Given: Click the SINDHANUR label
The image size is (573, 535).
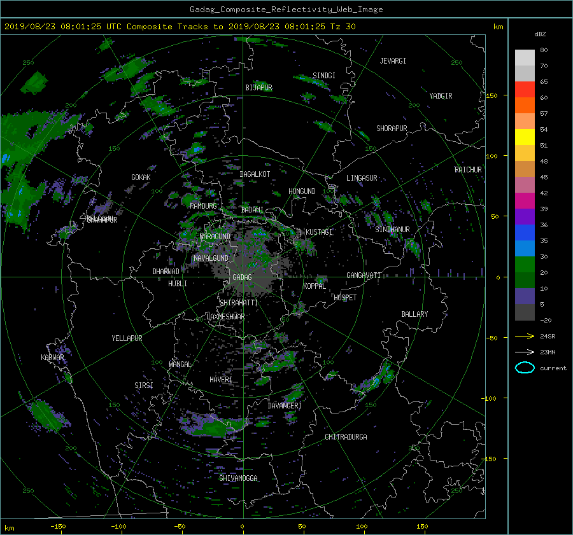Looking at the screenshot, I should [x=392, y=230].
